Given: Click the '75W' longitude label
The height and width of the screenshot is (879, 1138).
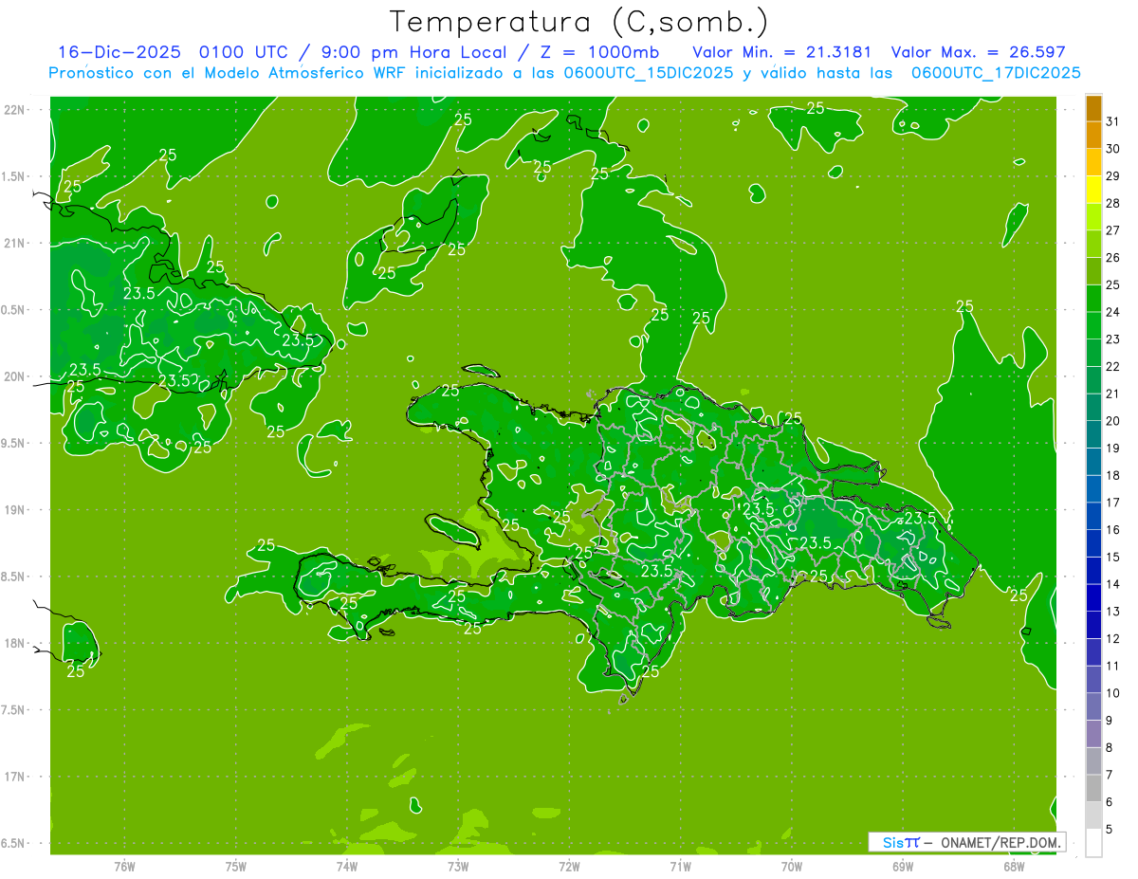Looking at the screenshot, I should [x=236, y=866].
